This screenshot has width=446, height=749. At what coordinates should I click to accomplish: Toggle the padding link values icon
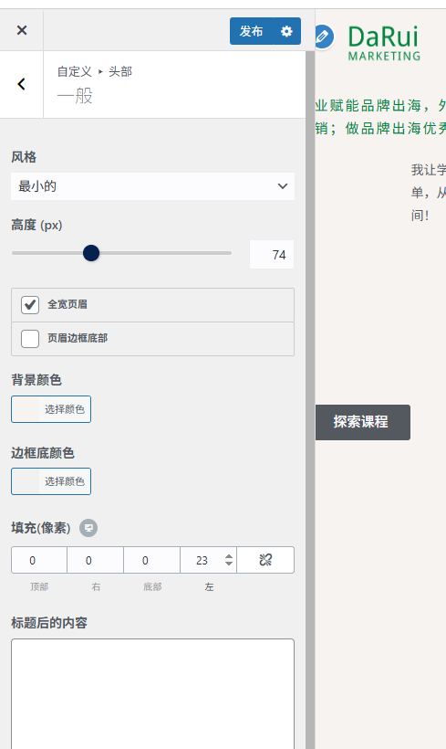click(x=265, y=560)
